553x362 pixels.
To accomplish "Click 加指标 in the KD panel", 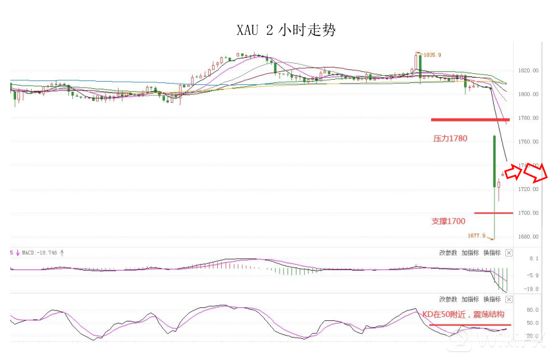I will pyautogui.click(x=470, y=299).
